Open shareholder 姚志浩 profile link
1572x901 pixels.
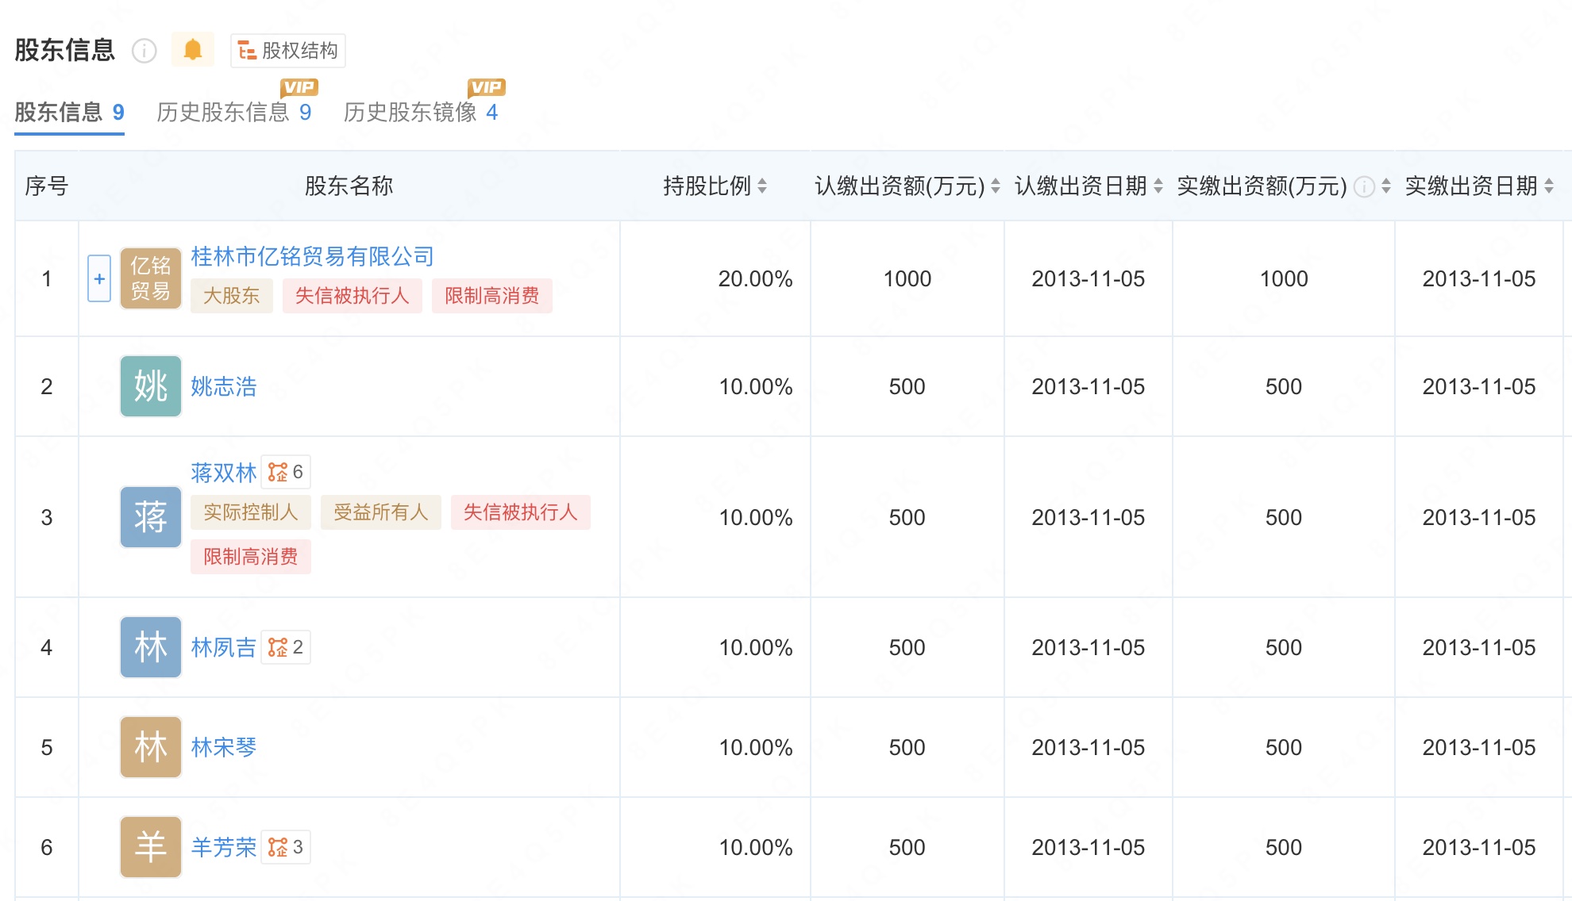click(224, 386)
